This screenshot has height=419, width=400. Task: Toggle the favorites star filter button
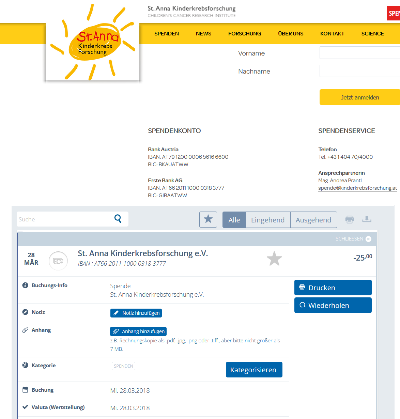208,219
